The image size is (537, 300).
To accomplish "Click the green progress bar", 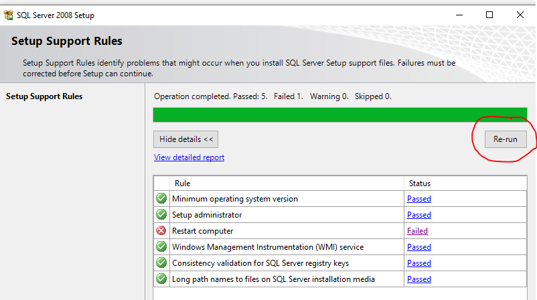I will coord(340,115).
